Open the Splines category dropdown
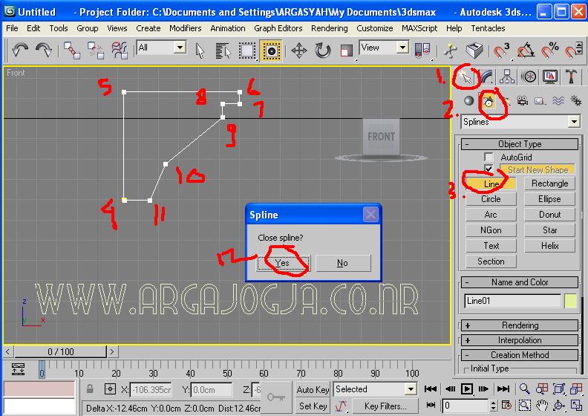The width and height of the screenshot is (588, 416). click(x=520, y=122)
